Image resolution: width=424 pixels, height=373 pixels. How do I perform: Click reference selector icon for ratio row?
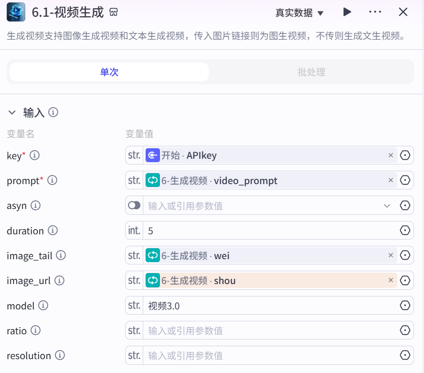click(x=405, y=330)
